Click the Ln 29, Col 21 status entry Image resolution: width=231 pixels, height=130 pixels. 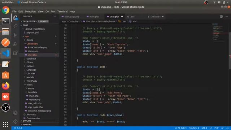click(x=180, y=128)
